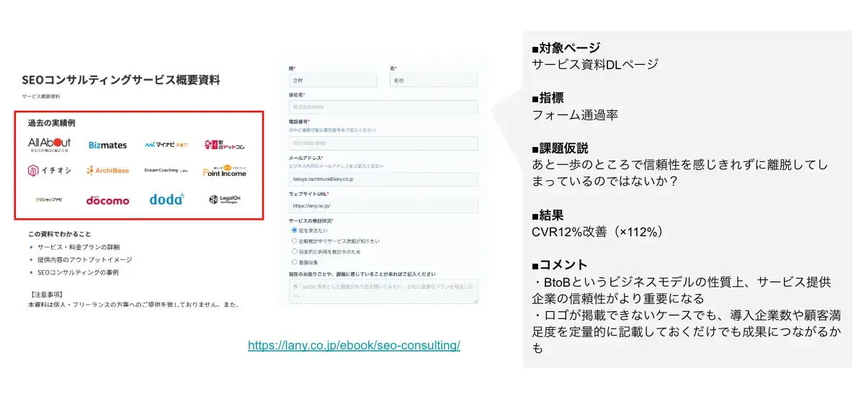The image size is (866, 394).
Task: Click the この資料でわかること heading
Action: pyautogui.click(x=59, y=233)
